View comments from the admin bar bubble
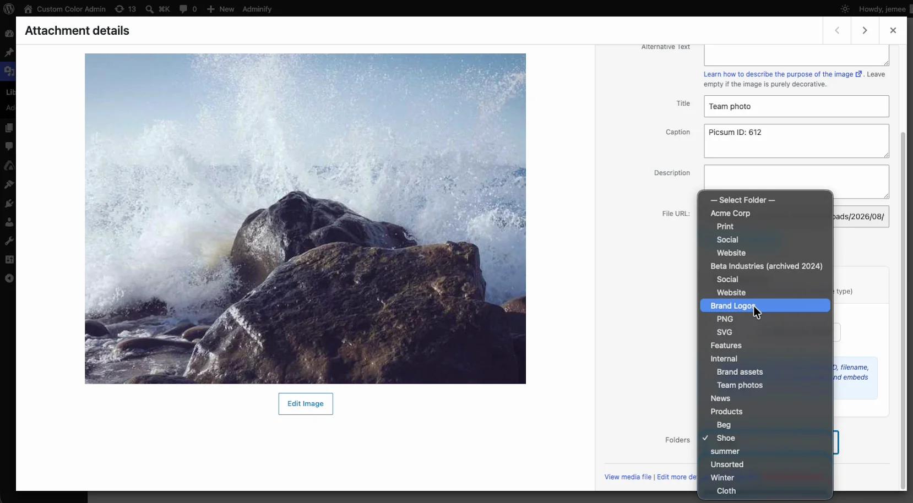Viewport: 913px width, 503px height. pyautogui.click(x=188, y=9)
